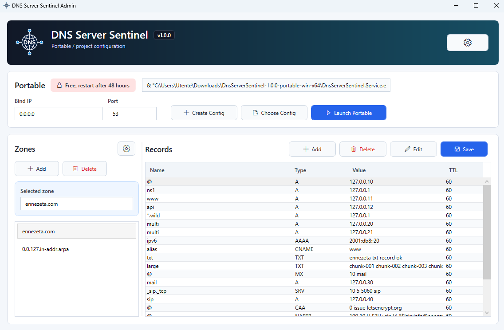Viewport: 504px width, 330px height.
Task: Delete the selected record
Action: 362,149
